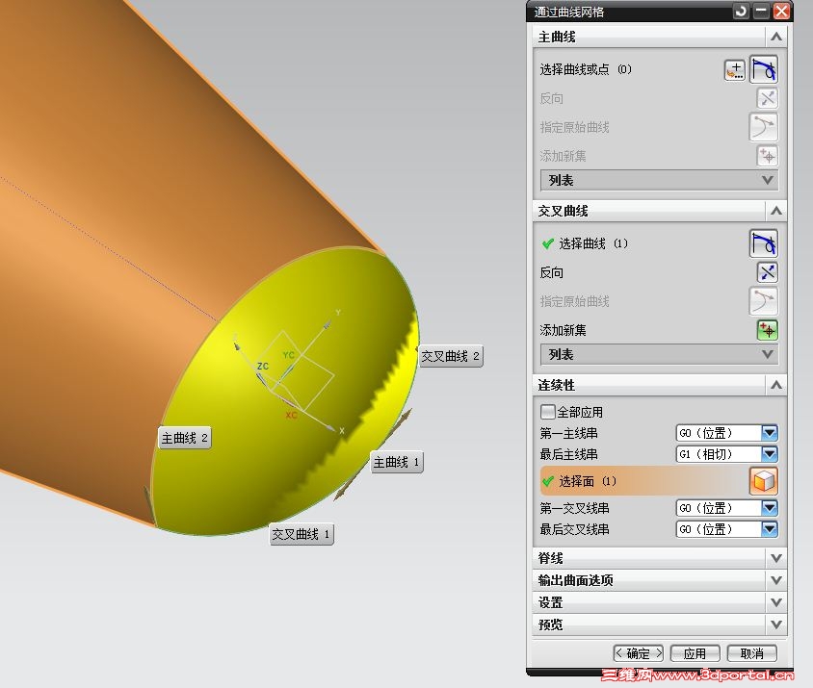
Task: Click the point constructor icon in 主曲线
Action: click(735, 70)
